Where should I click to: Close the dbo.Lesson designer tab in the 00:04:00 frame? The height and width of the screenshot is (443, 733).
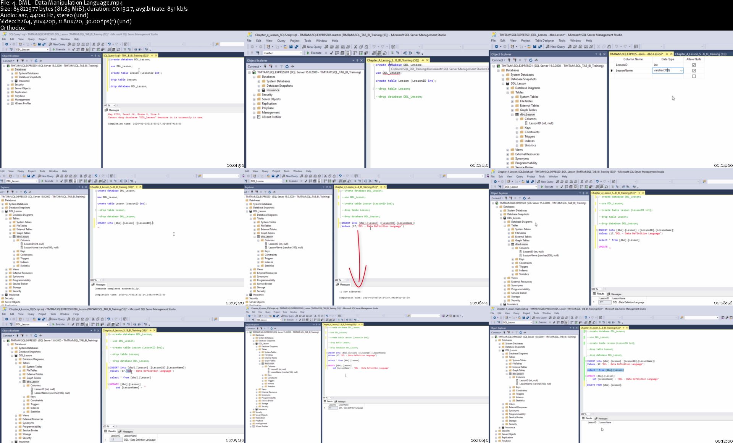[671, 54]
